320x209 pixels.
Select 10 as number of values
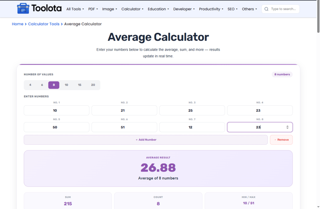pyautogui.click(x=66, y=85)
